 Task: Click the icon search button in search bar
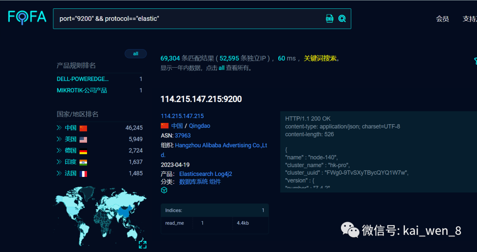329,19
